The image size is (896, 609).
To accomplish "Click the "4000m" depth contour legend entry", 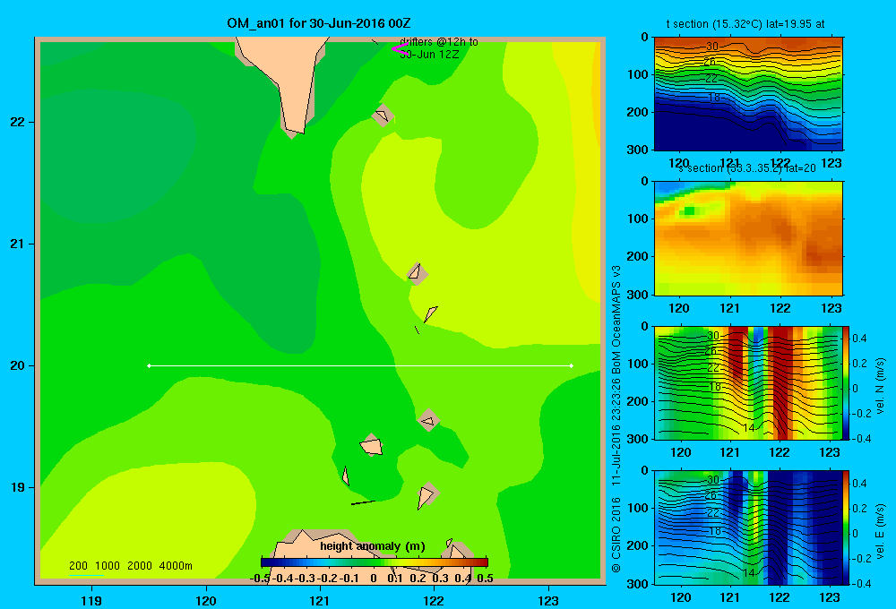I will point(176,566).
